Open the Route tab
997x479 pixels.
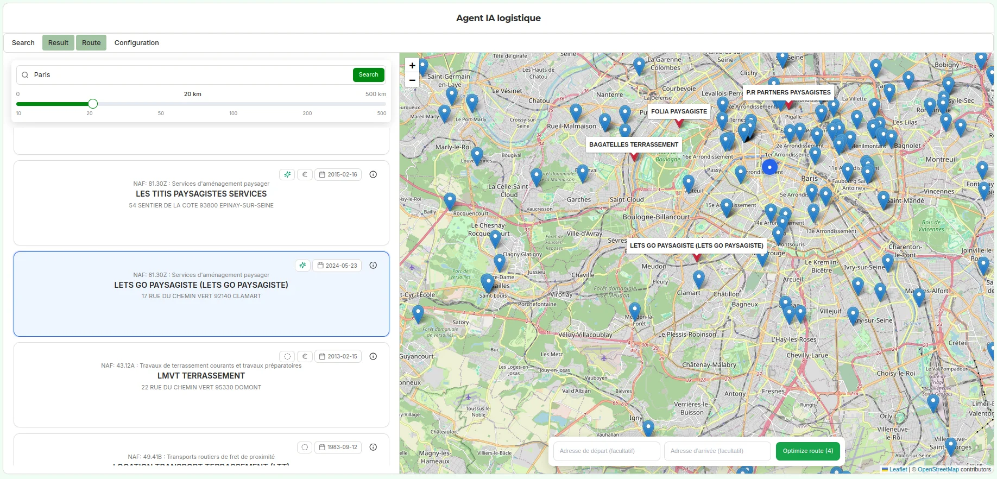pos(91,43)
